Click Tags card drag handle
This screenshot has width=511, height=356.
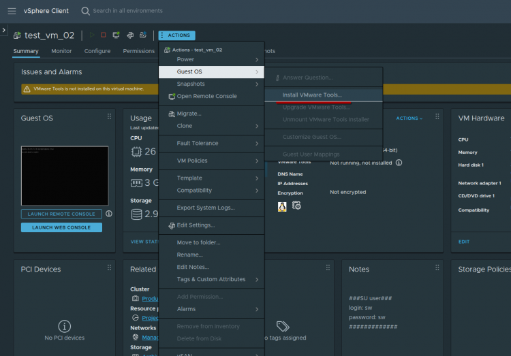[328, 268]
